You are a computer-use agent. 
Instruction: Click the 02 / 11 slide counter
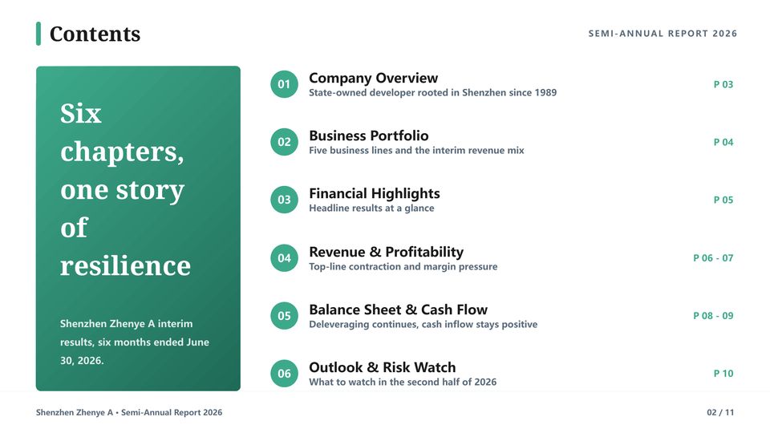(720, 412)
